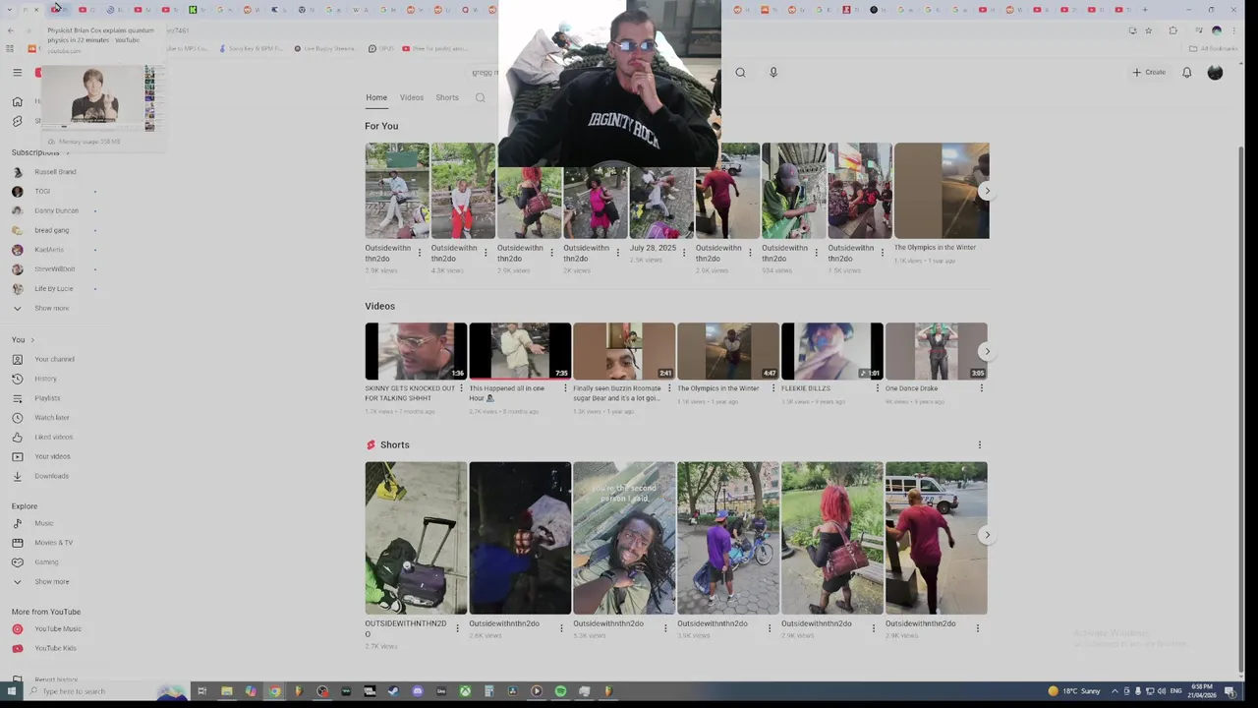Open Steam from the taskbar

393,691
